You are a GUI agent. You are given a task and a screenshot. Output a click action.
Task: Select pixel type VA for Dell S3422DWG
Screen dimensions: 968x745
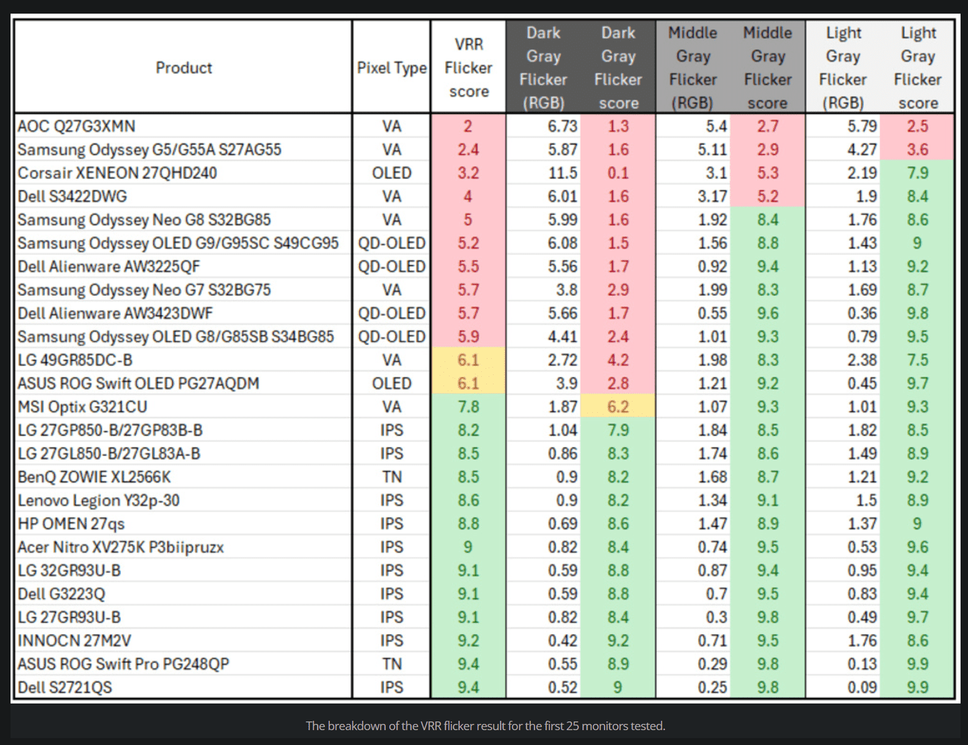391,196
